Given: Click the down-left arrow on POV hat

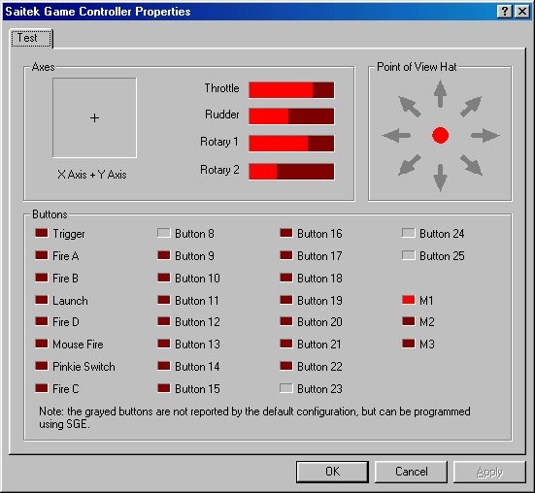Looking at the screenshot, I should [410, 165].
